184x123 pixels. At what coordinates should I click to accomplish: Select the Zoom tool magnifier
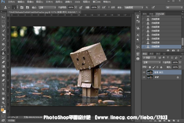[3, 103]
